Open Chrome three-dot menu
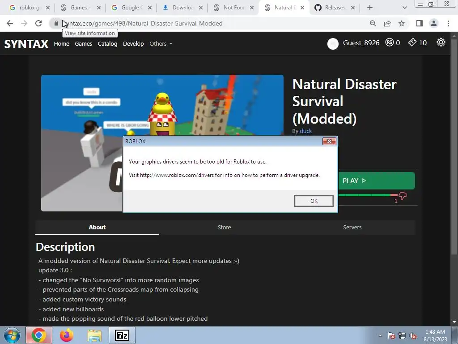This screenshot has width=458, height=344. (x=448, y=23)
